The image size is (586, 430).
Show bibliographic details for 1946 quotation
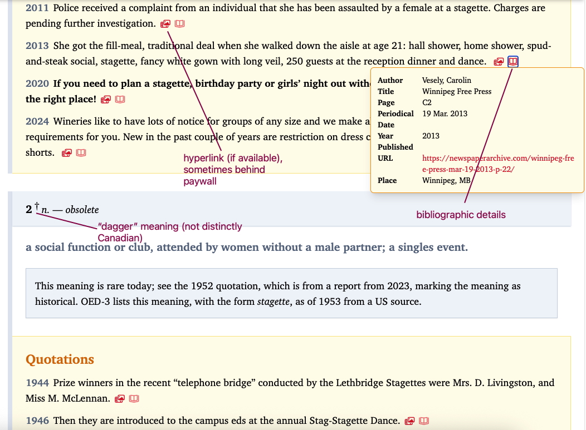point(424,421)
